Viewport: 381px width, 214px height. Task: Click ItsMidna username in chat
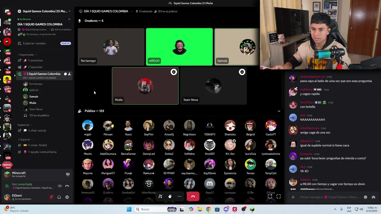click(x=306, y=89)
